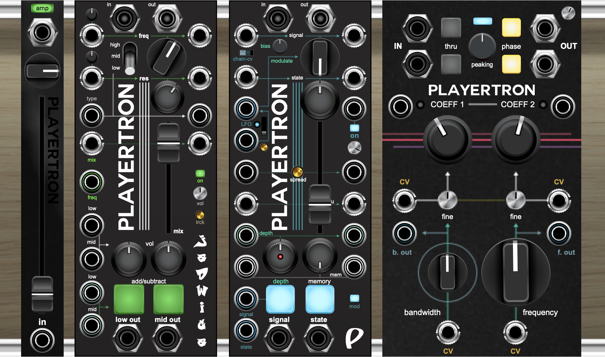The height and width of the screenshot is (357, 605).
Task: Click the small gold trck knob
Action: [200, 215]
